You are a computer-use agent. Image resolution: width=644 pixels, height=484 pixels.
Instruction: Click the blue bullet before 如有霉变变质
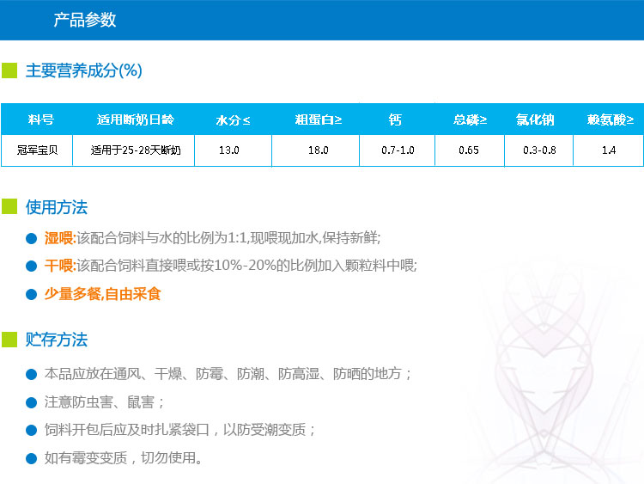pyautogui.click(x=32, y=457)
